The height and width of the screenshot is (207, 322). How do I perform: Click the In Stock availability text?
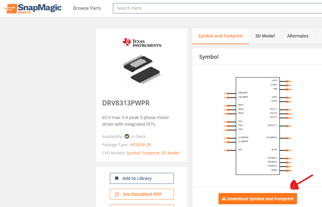[x=138, y=137]
